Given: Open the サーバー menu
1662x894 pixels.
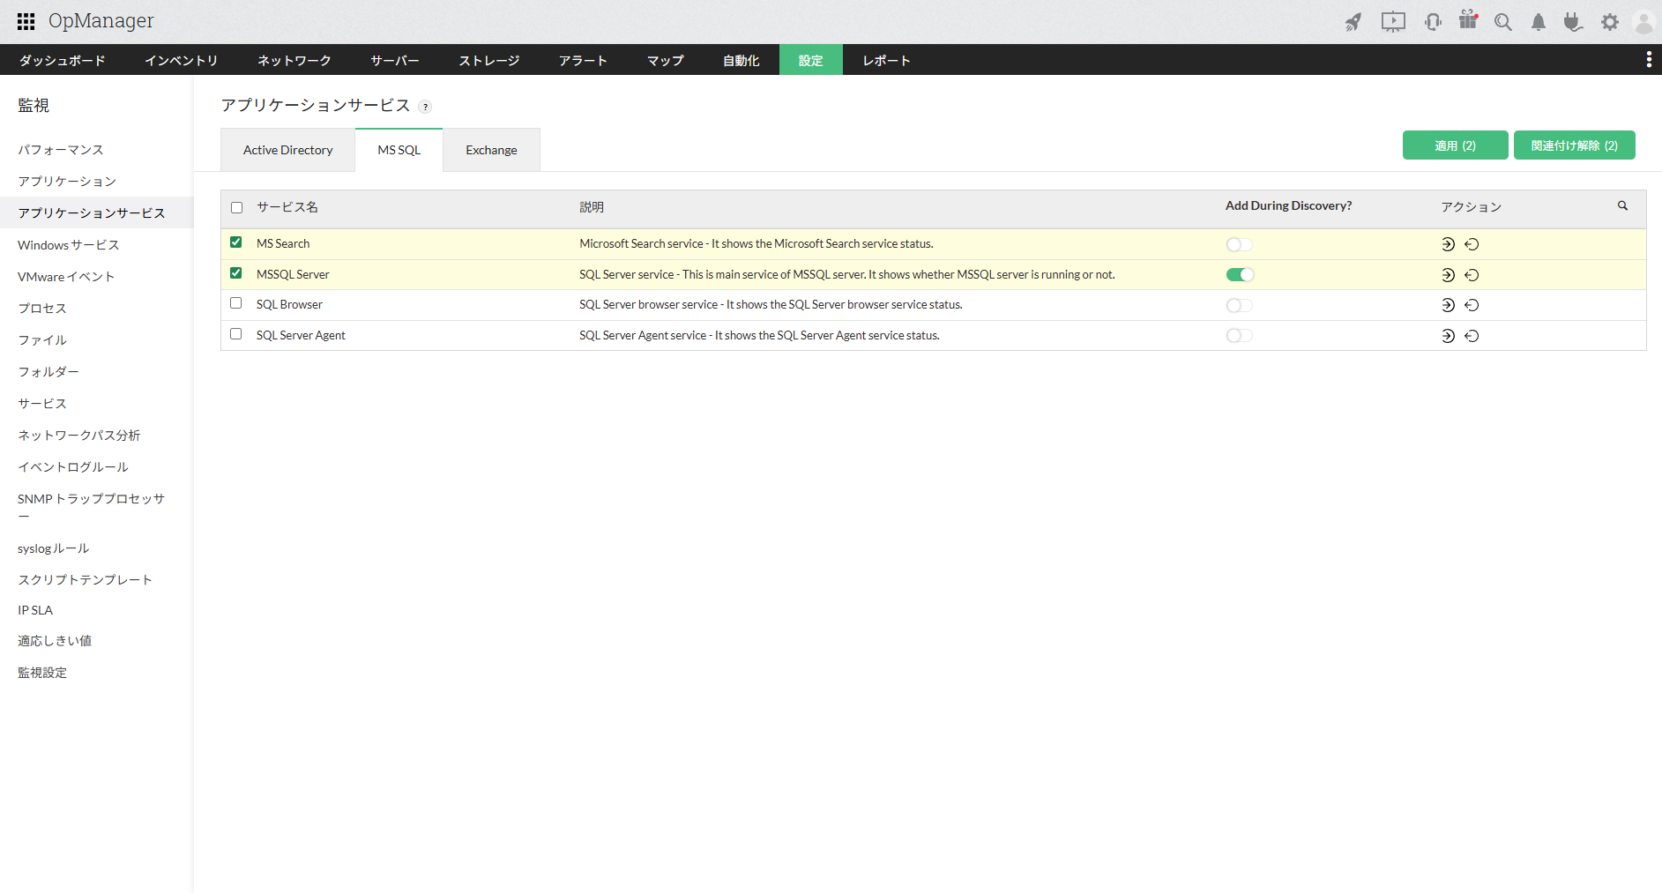Looking at the screenshot, I should pyautogui.click(x=395, y=60).
